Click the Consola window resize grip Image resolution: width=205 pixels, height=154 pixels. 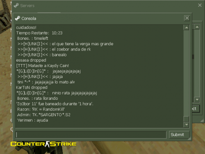(x=189, y=138)
